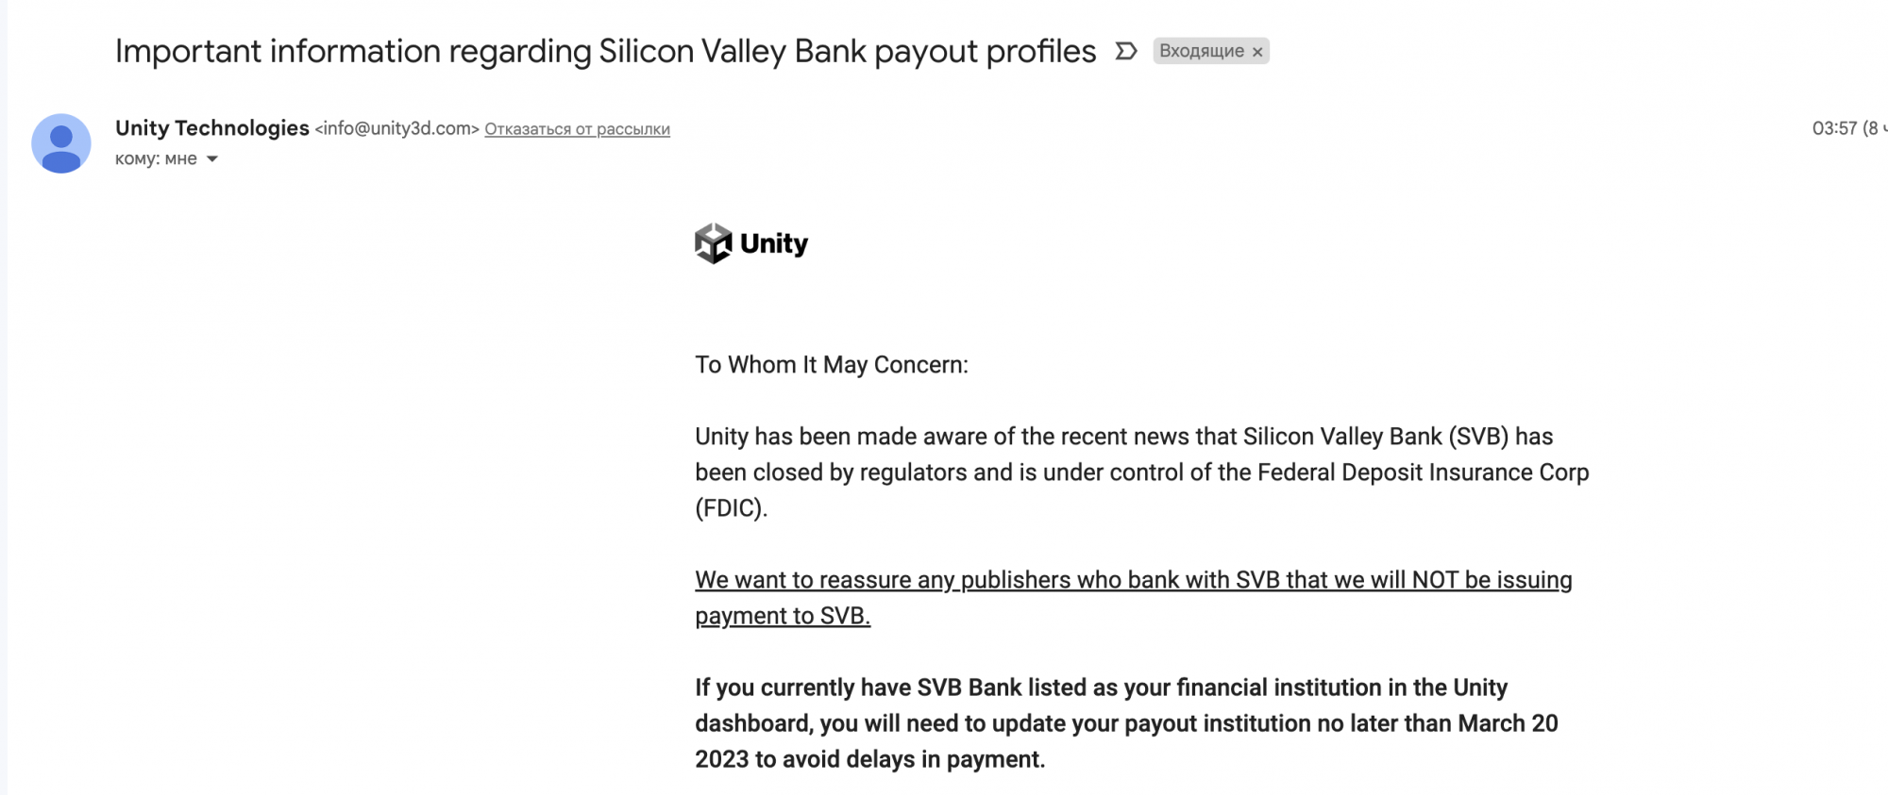Open the Входящие label chip
This screenshot has width=1888, height=795.
click(1201, 51)
